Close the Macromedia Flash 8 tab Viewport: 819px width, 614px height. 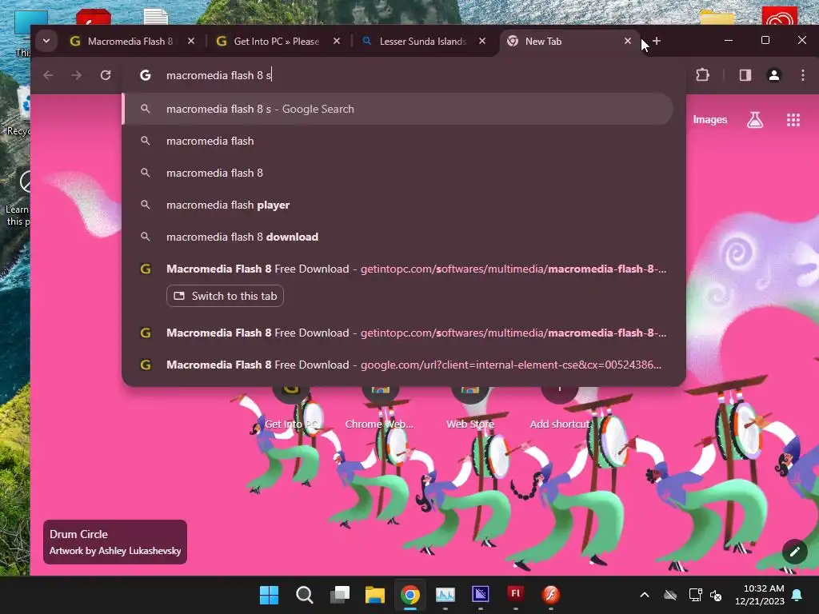[x=191, y=41]
